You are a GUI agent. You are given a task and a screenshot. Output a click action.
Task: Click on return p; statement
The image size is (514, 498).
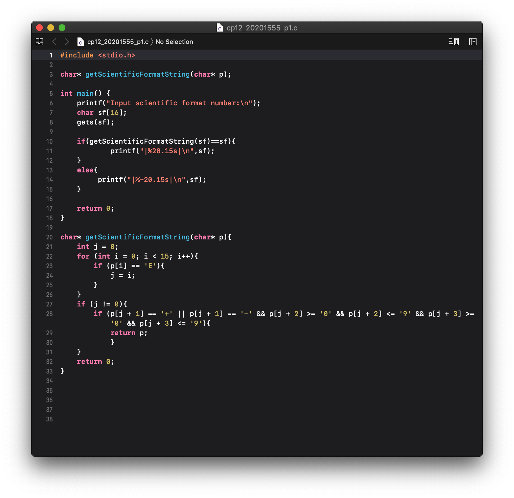(129, 333)
